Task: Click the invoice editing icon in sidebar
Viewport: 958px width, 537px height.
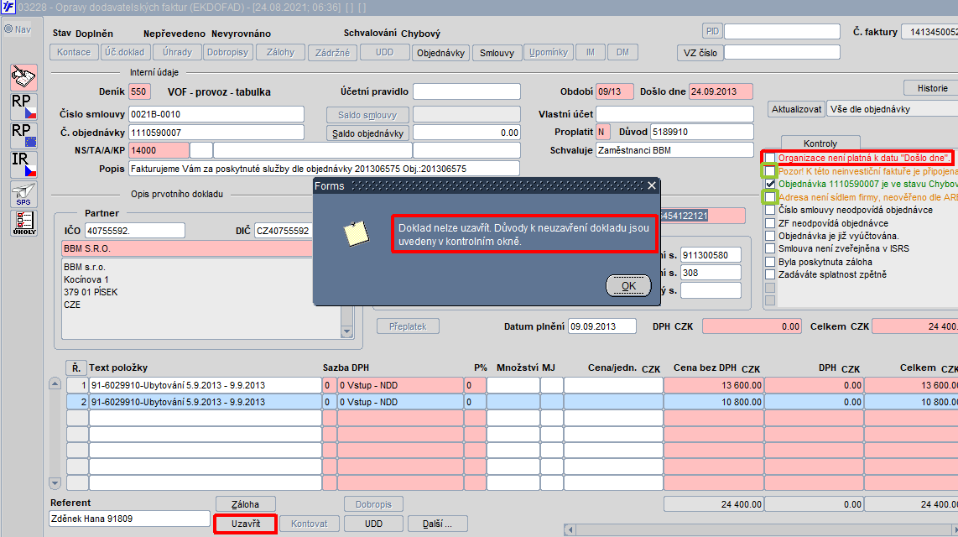Action: point(23,77)
